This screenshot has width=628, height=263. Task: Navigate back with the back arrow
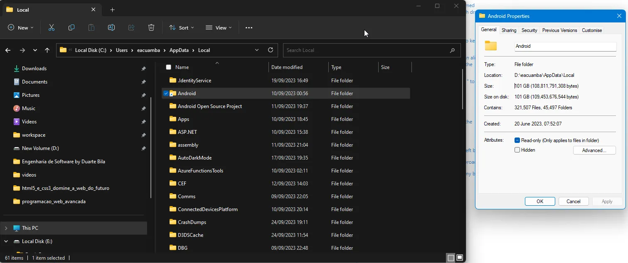pyautogui.click(x=8, y=50)
